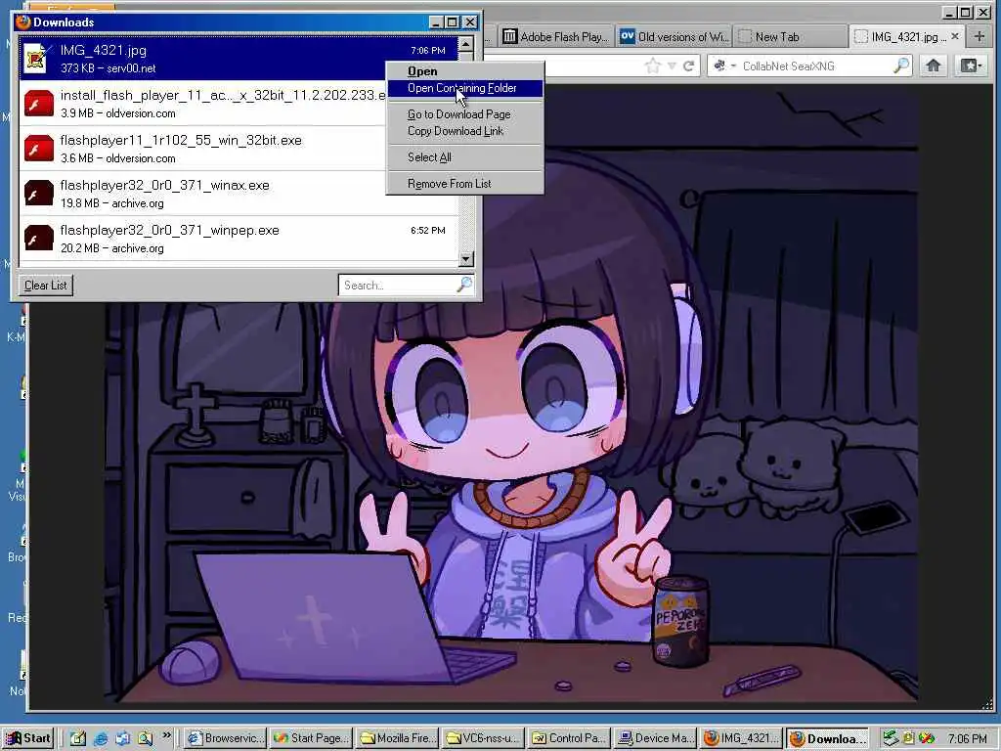Open URL history dropdown arrow
The height and width of the screenshot is (751, 1001).
(x=672, y=66)
